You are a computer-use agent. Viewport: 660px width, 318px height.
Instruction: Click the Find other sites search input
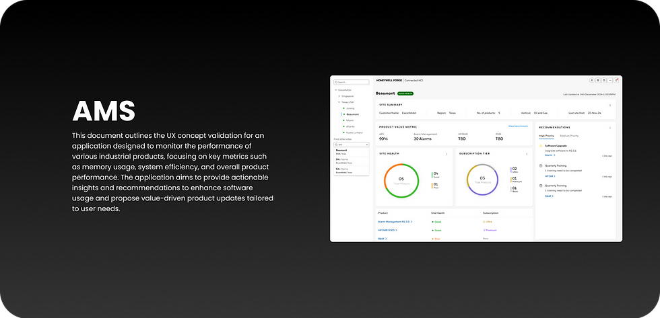click(352, 144)
